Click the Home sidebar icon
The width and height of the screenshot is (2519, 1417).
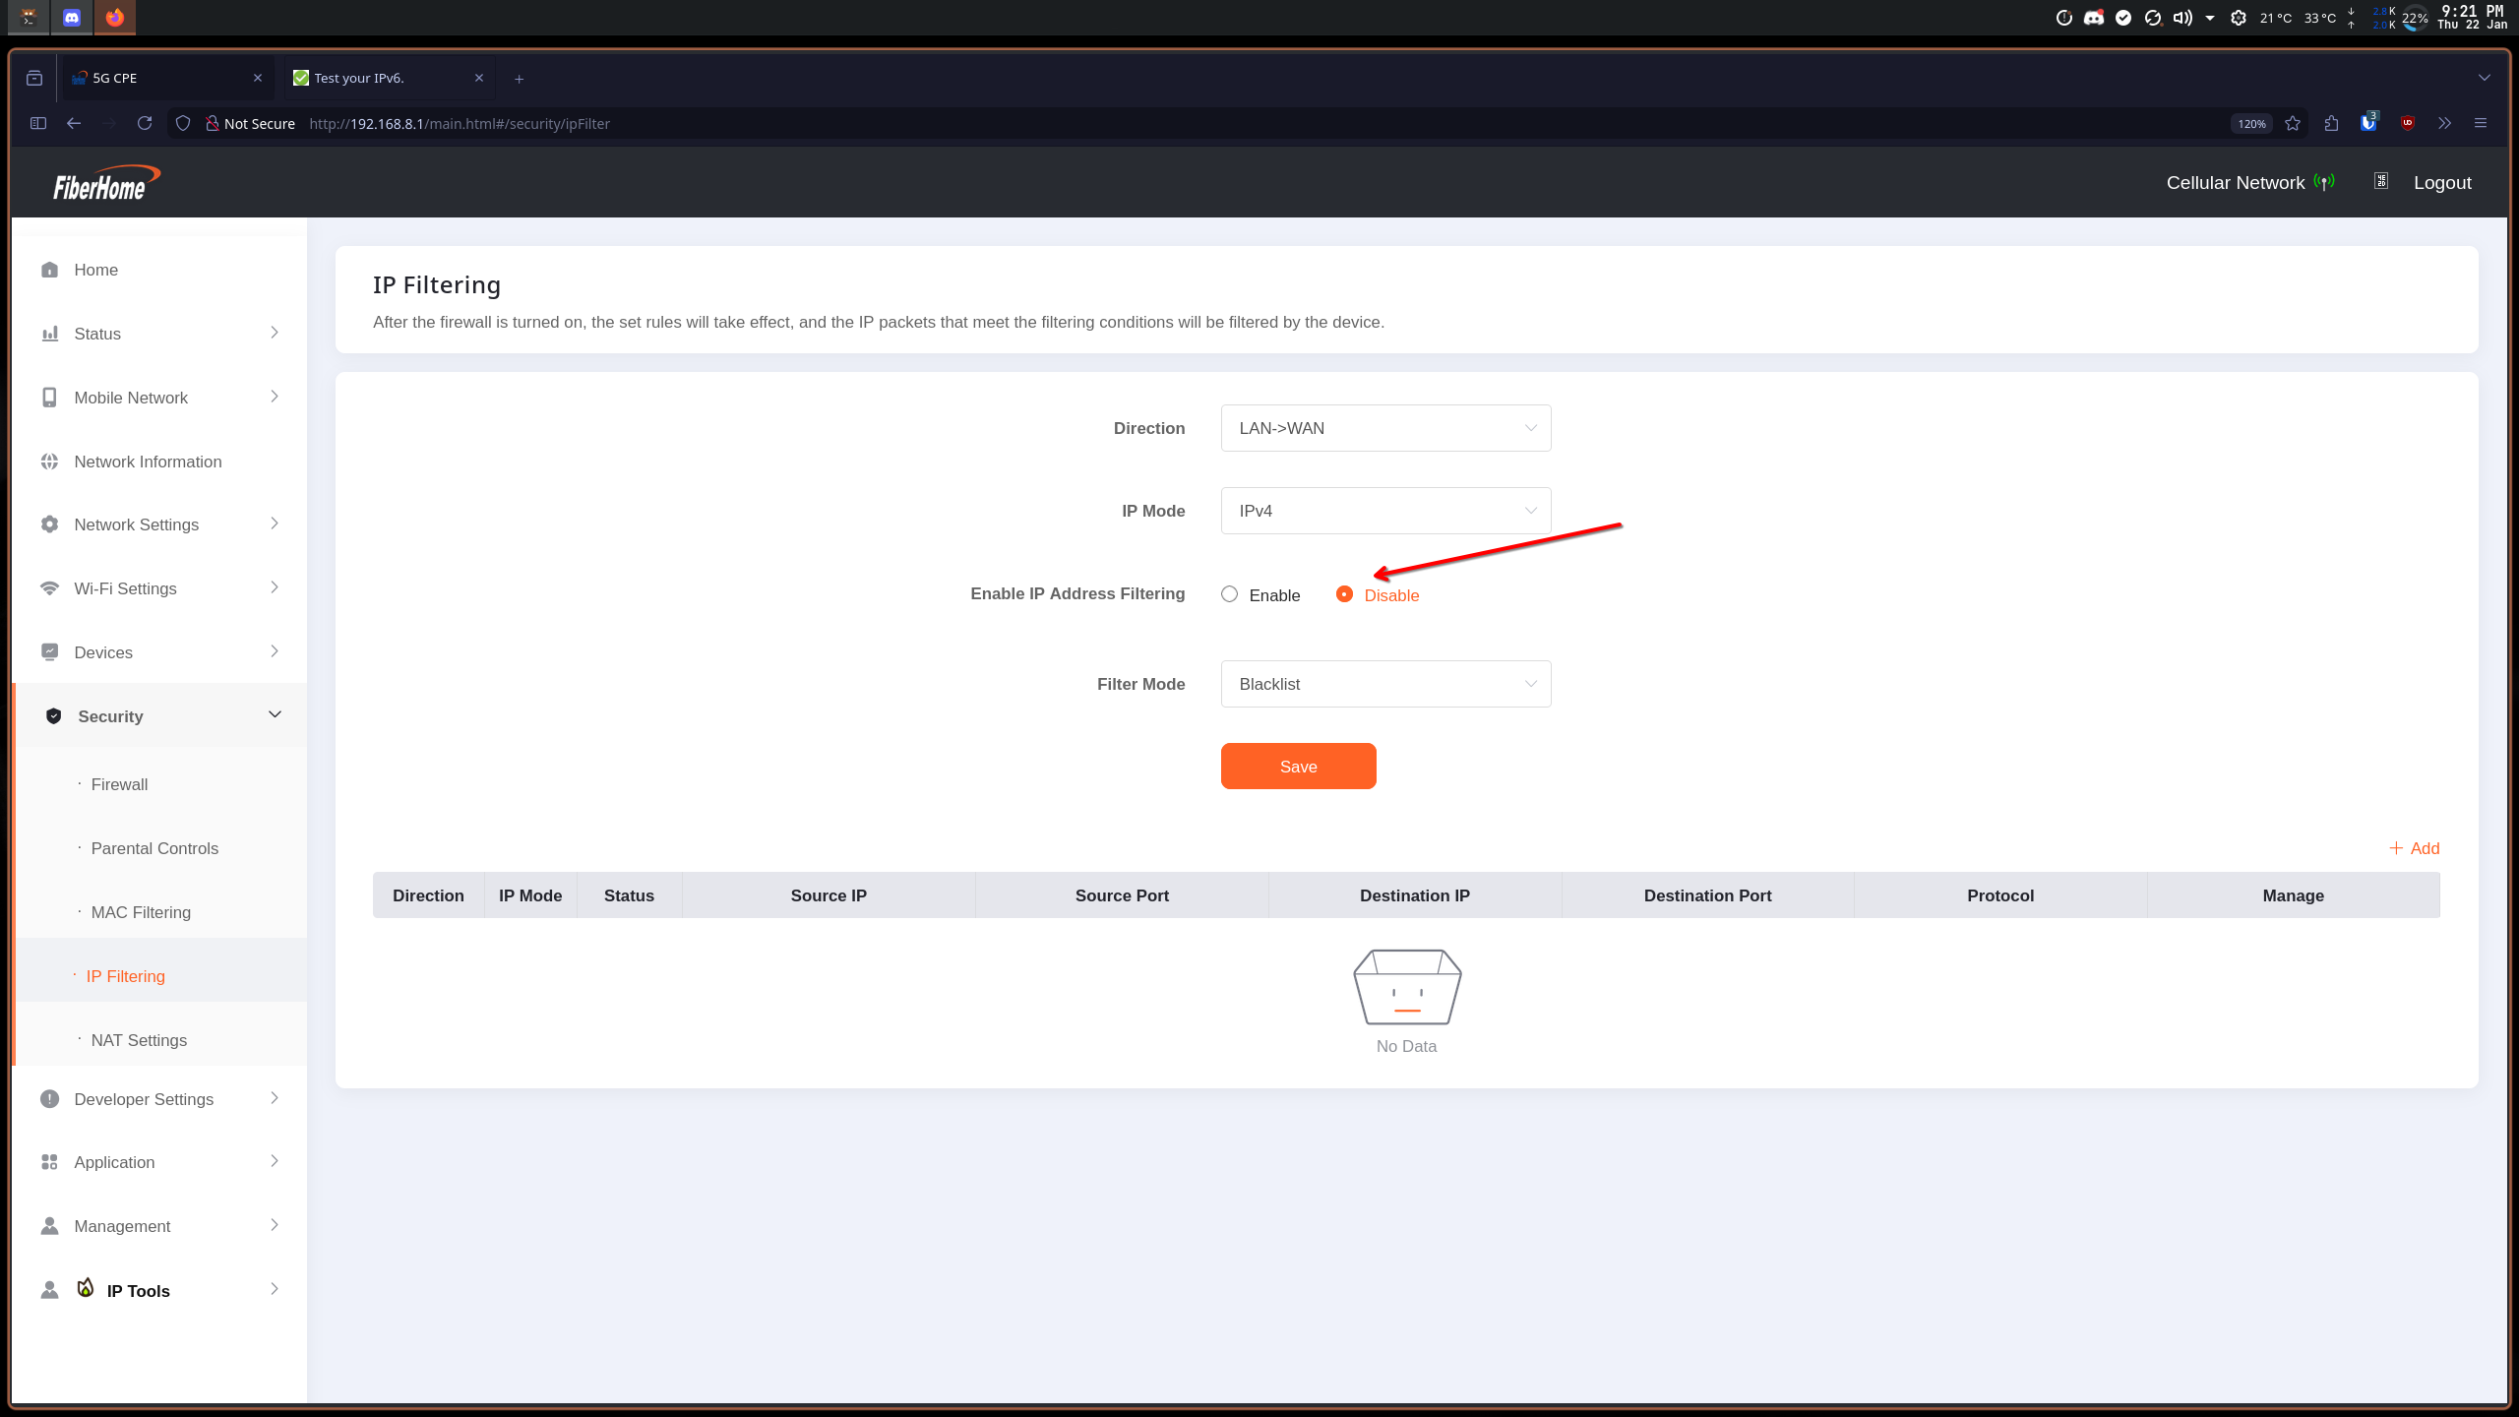[49, 270]
